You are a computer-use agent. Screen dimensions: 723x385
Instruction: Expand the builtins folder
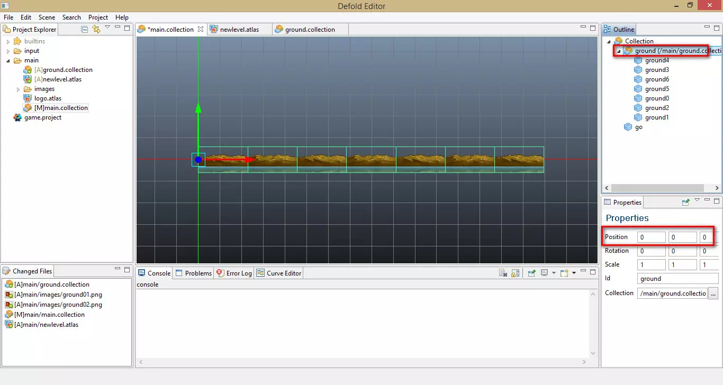[x=8, y=41]
